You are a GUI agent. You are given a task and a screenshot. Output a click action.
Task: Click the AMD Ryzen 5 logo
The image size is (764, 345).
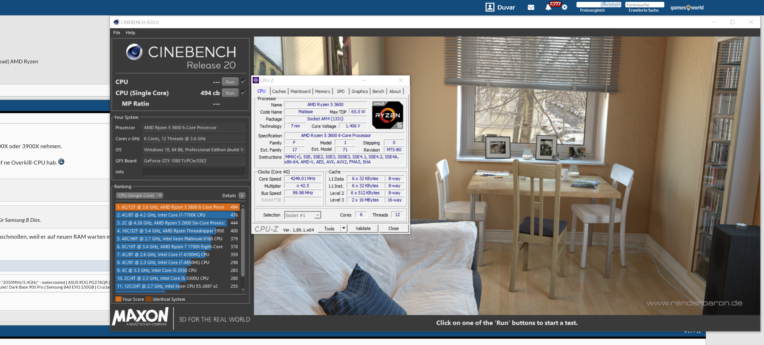[387, 115]
